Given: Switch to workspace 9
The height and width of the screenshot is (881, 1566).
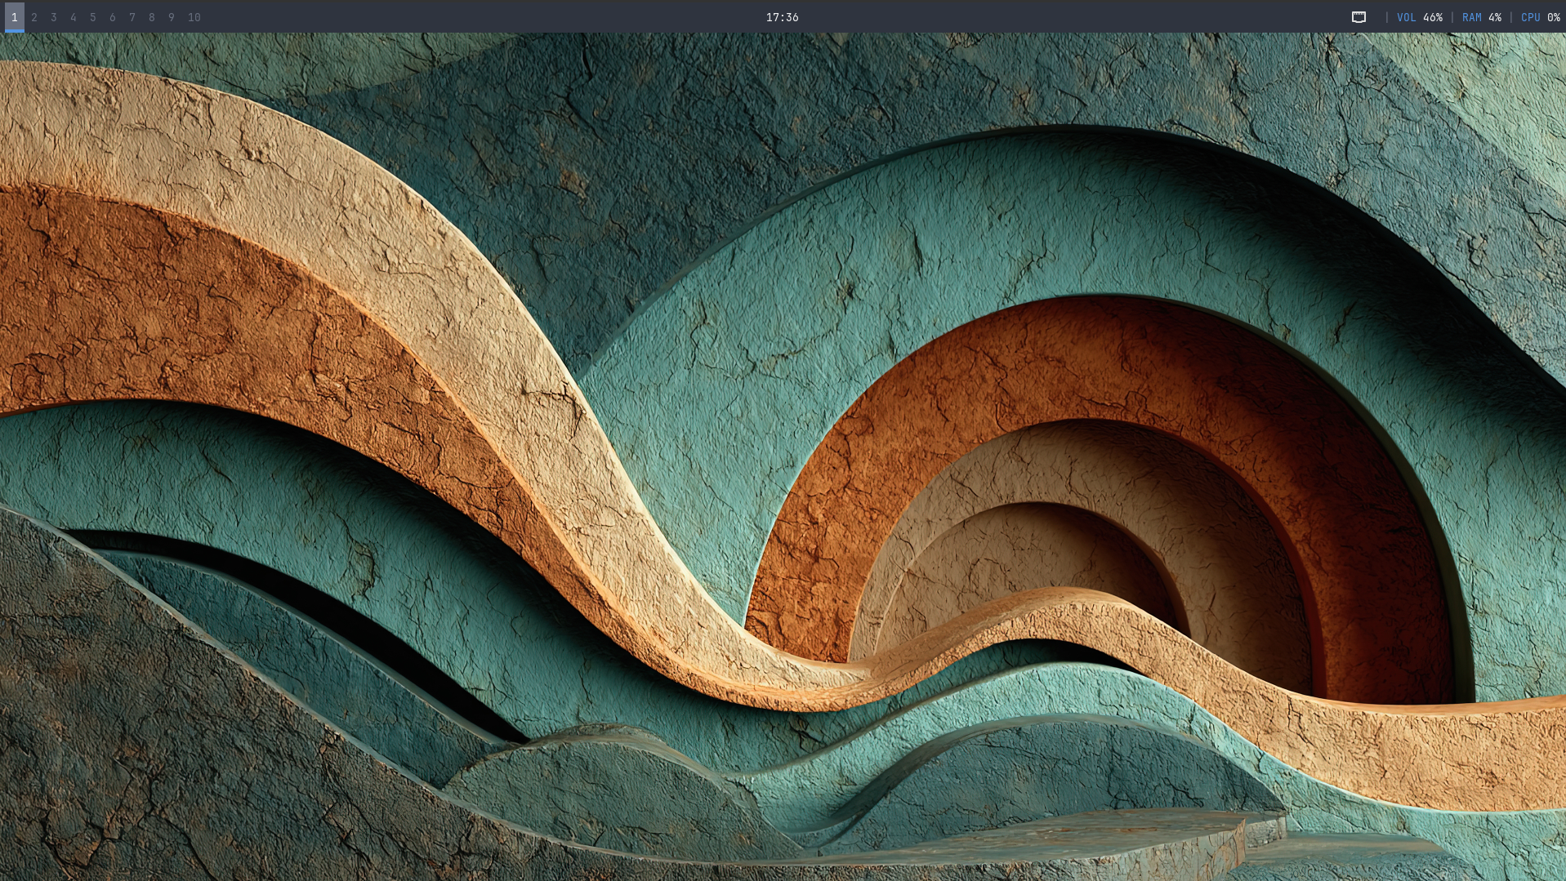Looking at the screenshot, I should (172, 17).
